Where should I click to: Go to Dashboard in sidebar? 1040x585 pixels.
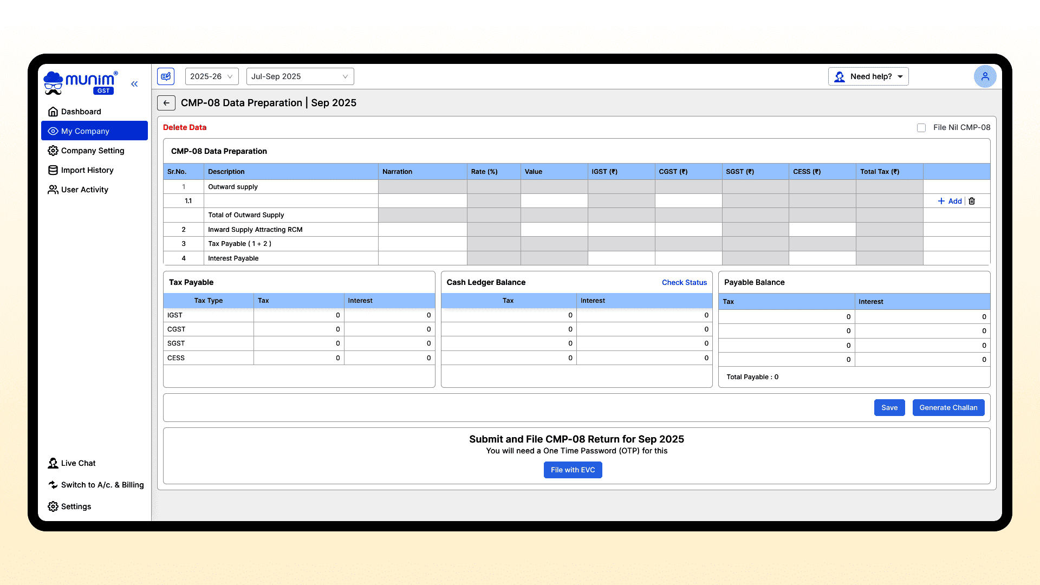(x=81, y=112)
